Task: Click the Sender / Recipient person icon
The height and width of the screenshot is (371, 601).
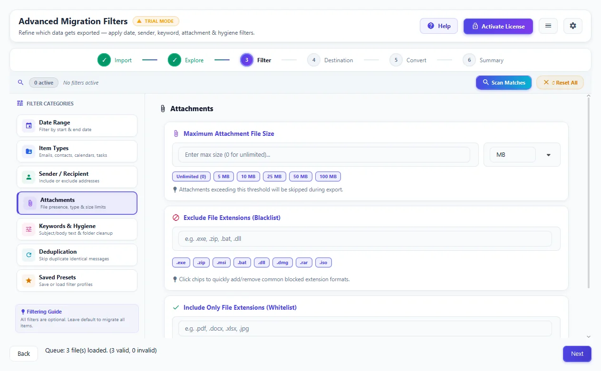Action: click(x=29, y=177)
